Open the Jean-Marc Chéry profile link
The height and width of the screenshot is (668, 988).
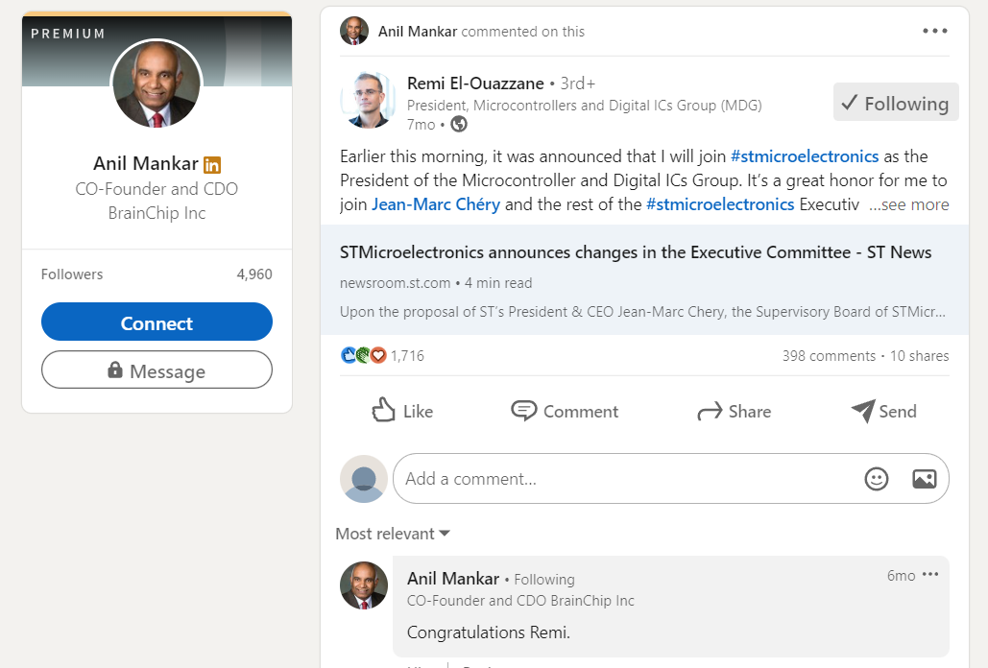(x=436, y=204)
